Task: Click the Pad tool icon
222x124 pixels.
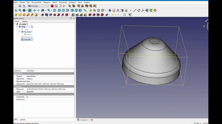Action: point(16,14)
